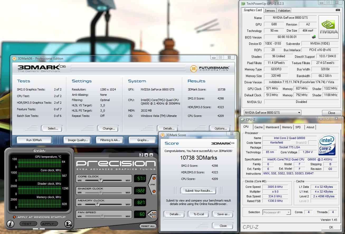This screenshot has height=234, width=345.
Task: Open the Memory tab in CPU-Z
Action: click(287, 127)
